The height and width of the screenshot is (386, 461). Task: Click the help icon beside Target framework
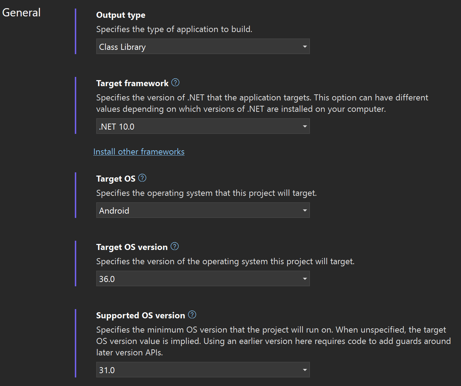click(x=175, y=83)
